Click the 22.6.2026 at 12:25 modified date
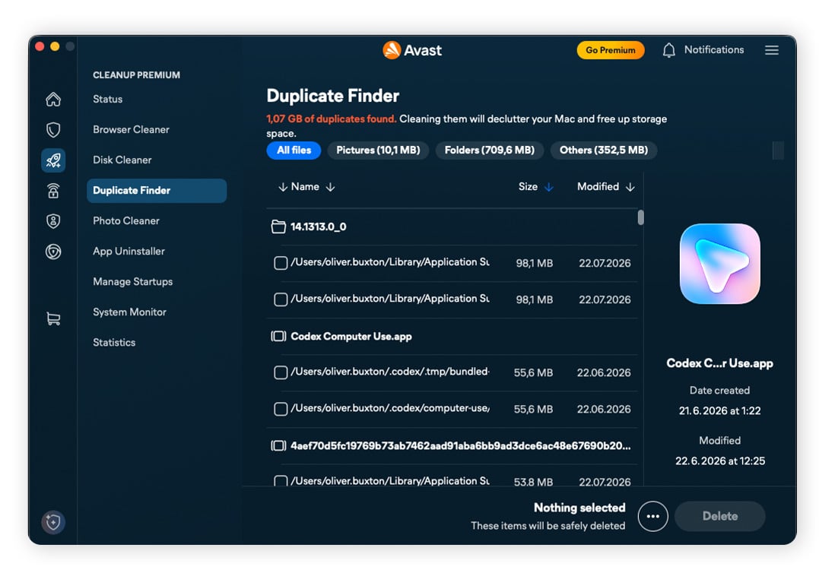Viewport: 819px width, 576px height. [x=719, y=460]
